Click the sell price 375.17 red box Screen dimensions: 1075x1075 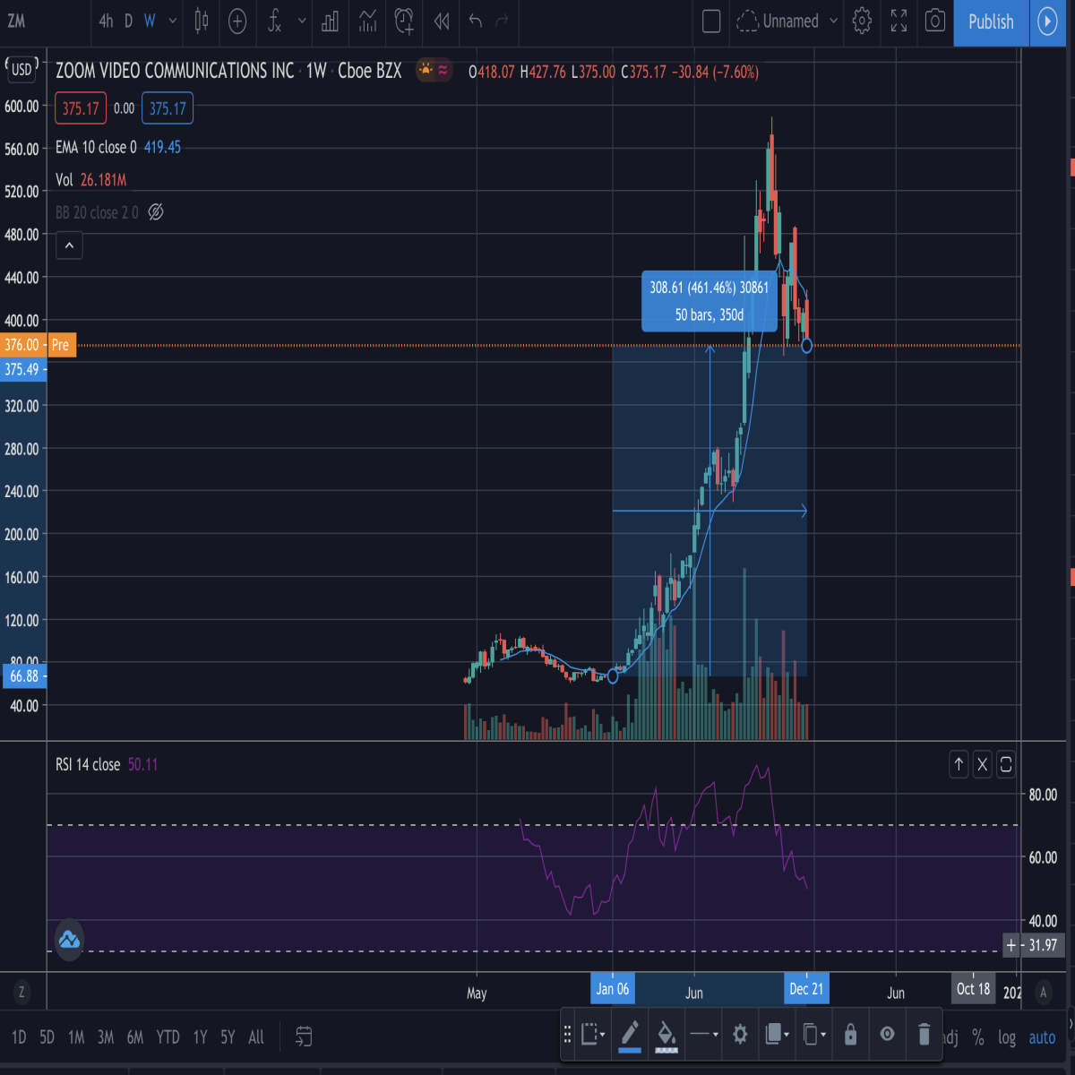point(81,108)
